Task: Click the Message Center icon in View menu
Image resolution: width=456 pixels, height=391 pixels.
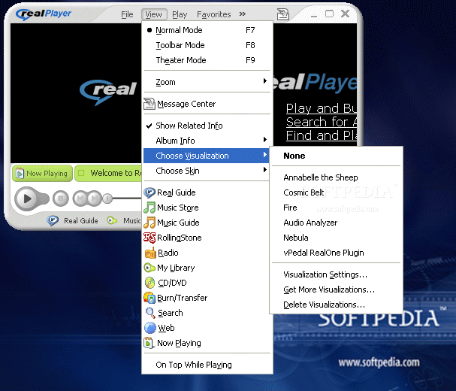Action: click(149, 104)
